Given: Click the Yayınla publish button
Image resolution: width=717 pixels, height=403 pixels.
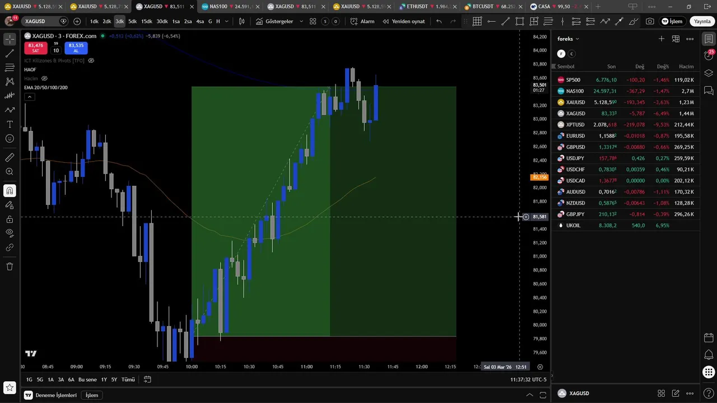Looking at the screenshot, I should tap(702, 21).
